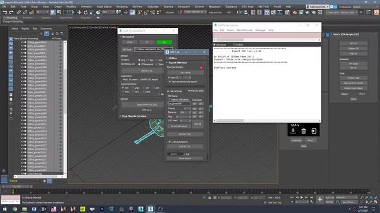
Task: Click the GTA V export arrow icon
Action: coord(314,131)
